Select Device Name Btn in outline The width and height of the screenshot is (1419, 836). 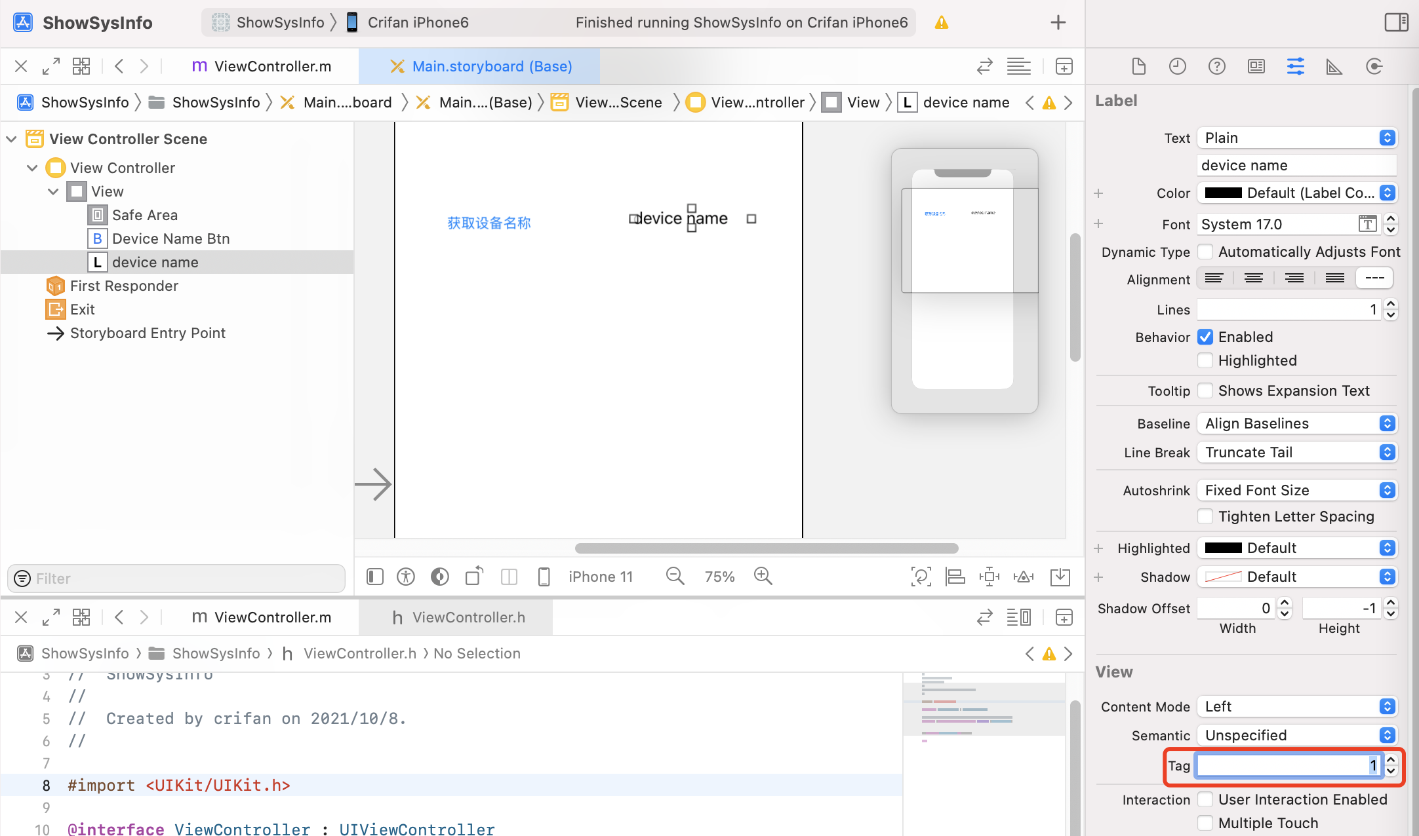click(x=170, y=238)
